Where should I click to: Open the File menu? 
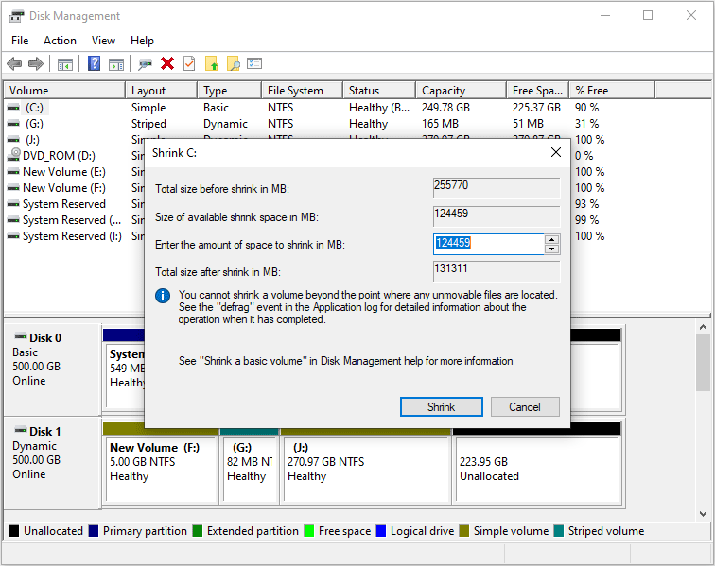(x=20, y=41)
